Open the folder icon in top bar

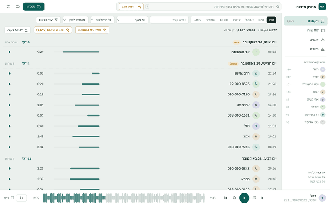tap(18, 7)
